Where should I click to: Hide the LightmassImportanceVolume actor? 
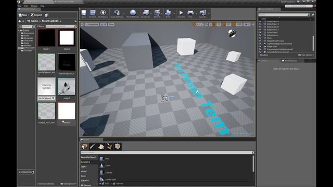(260, 44)
